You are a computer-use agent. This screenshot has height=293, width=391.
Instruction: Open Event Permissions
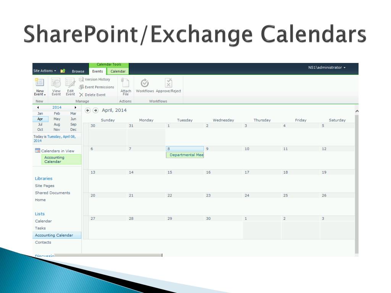(97, 87)
